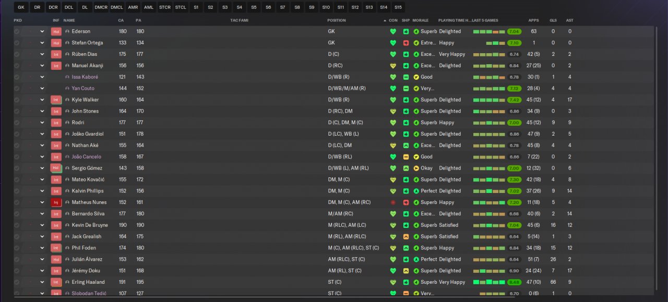The width and height of the screenshot is (668, 302).
Task: Click Manuel Akanji's yellow condition heart icon
Action: click(x=393, y=66)
